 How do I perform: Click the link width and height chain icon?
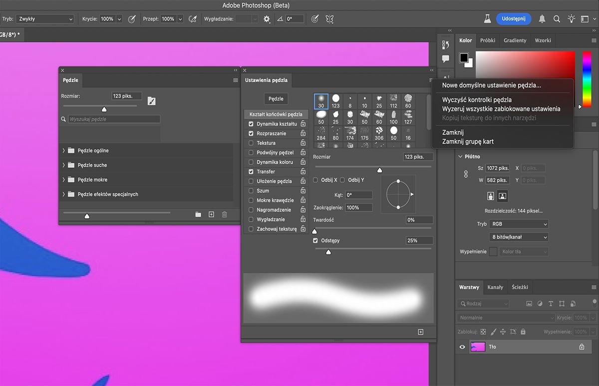click(466, 174)
